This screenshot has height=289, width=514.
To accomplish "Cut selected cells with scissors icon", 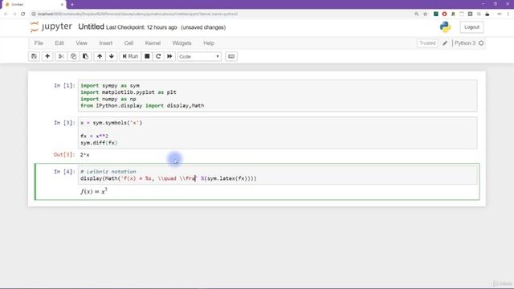I will [61, 56].
